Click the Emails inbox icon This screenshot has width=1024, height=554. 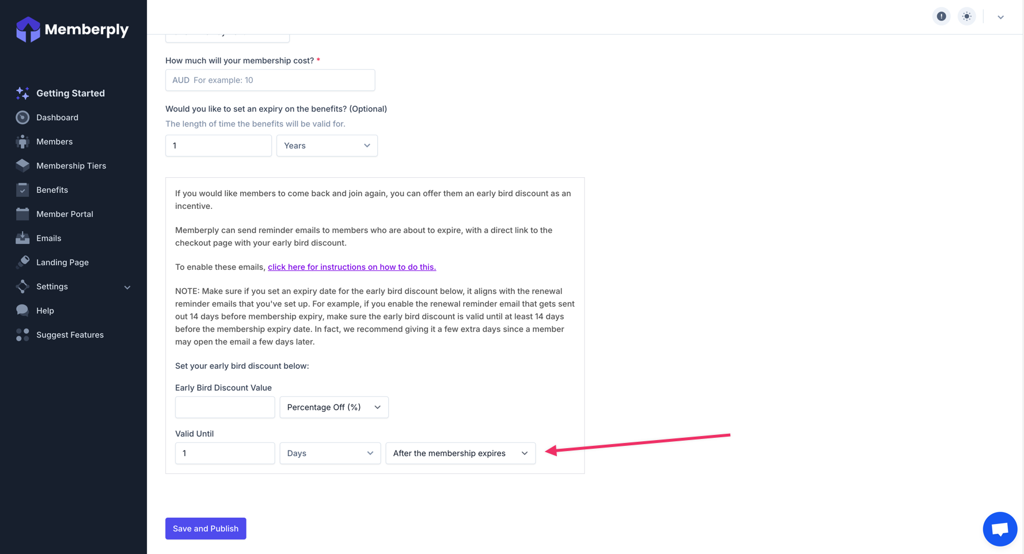(22, 238)
